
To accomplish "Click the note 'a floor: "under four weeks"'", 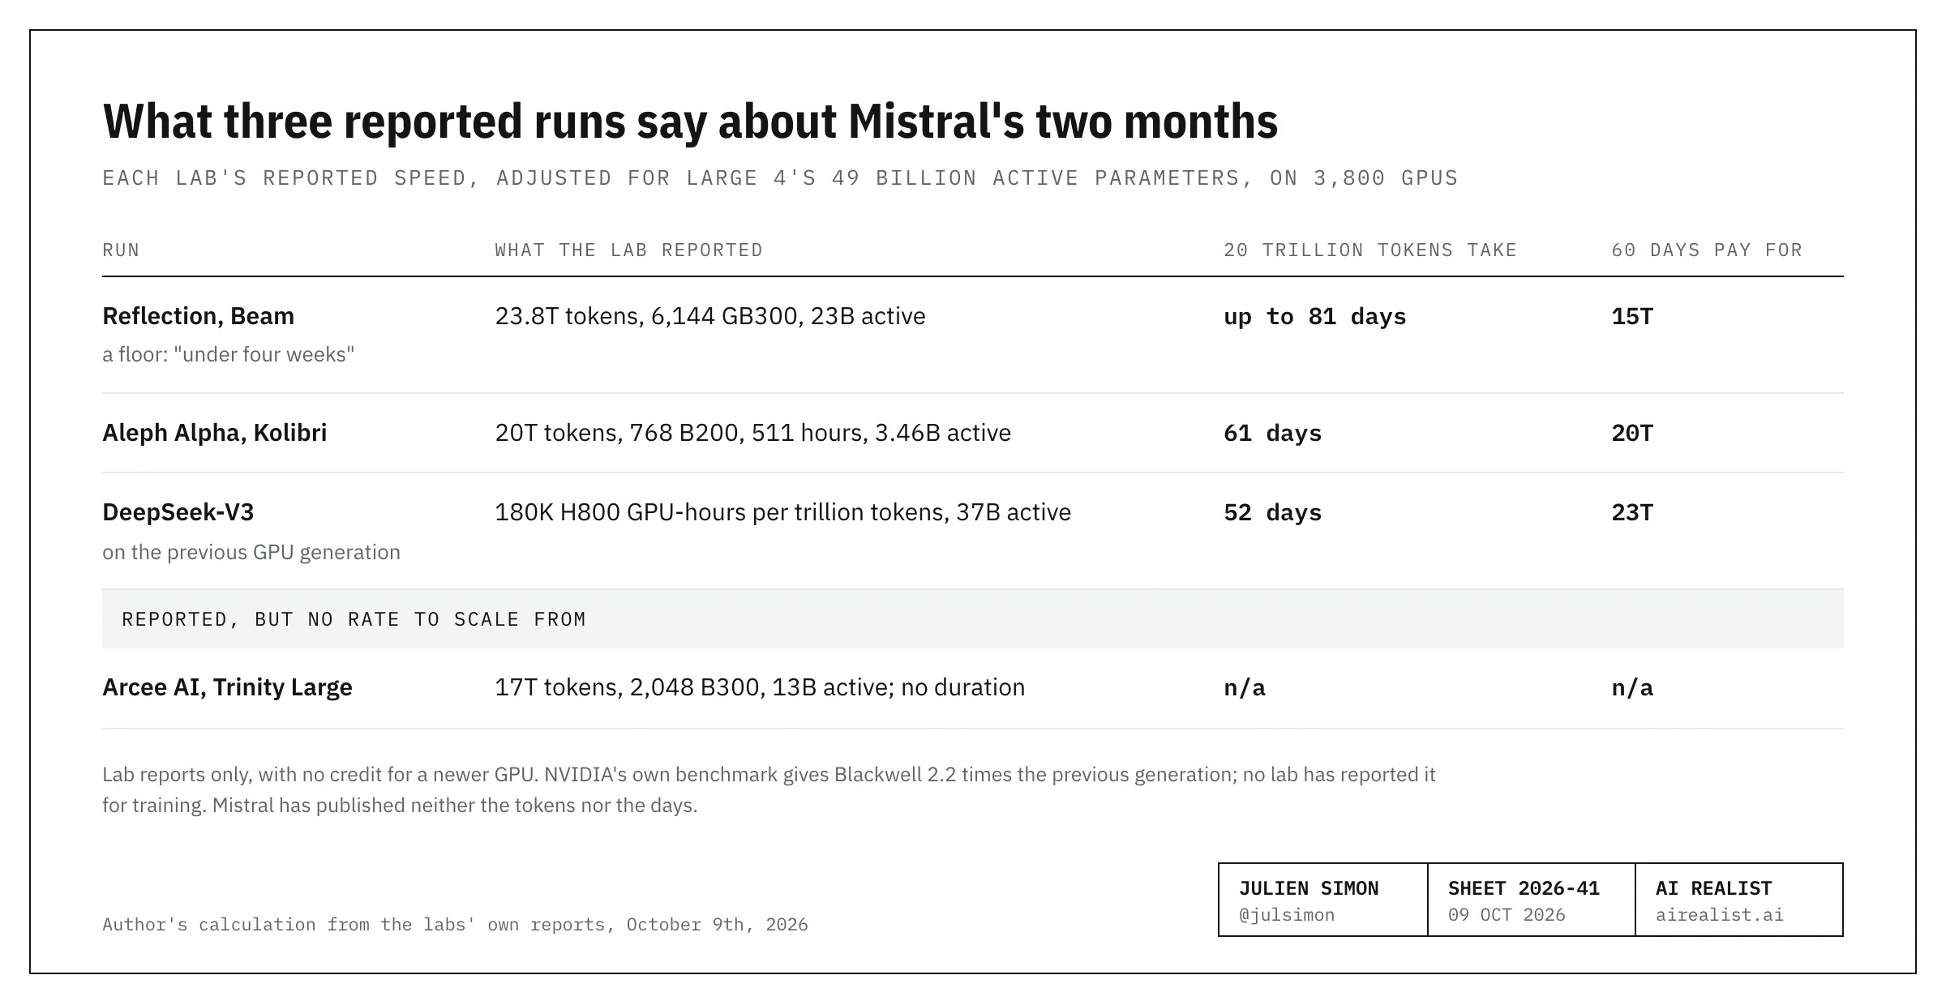I will 228,355.
